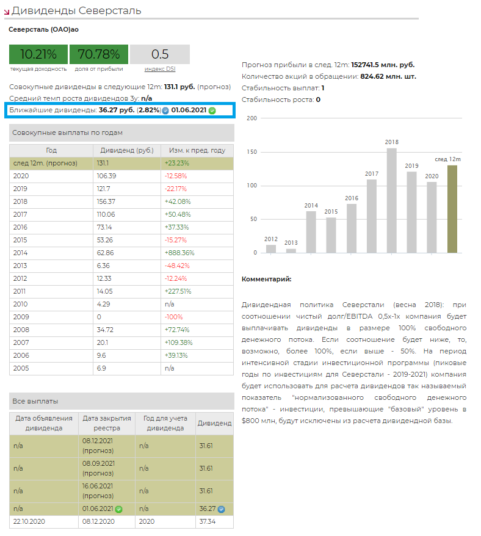The image size is (481, 536).
Task: Click the +23.23% change value
Action: (177, 164)
